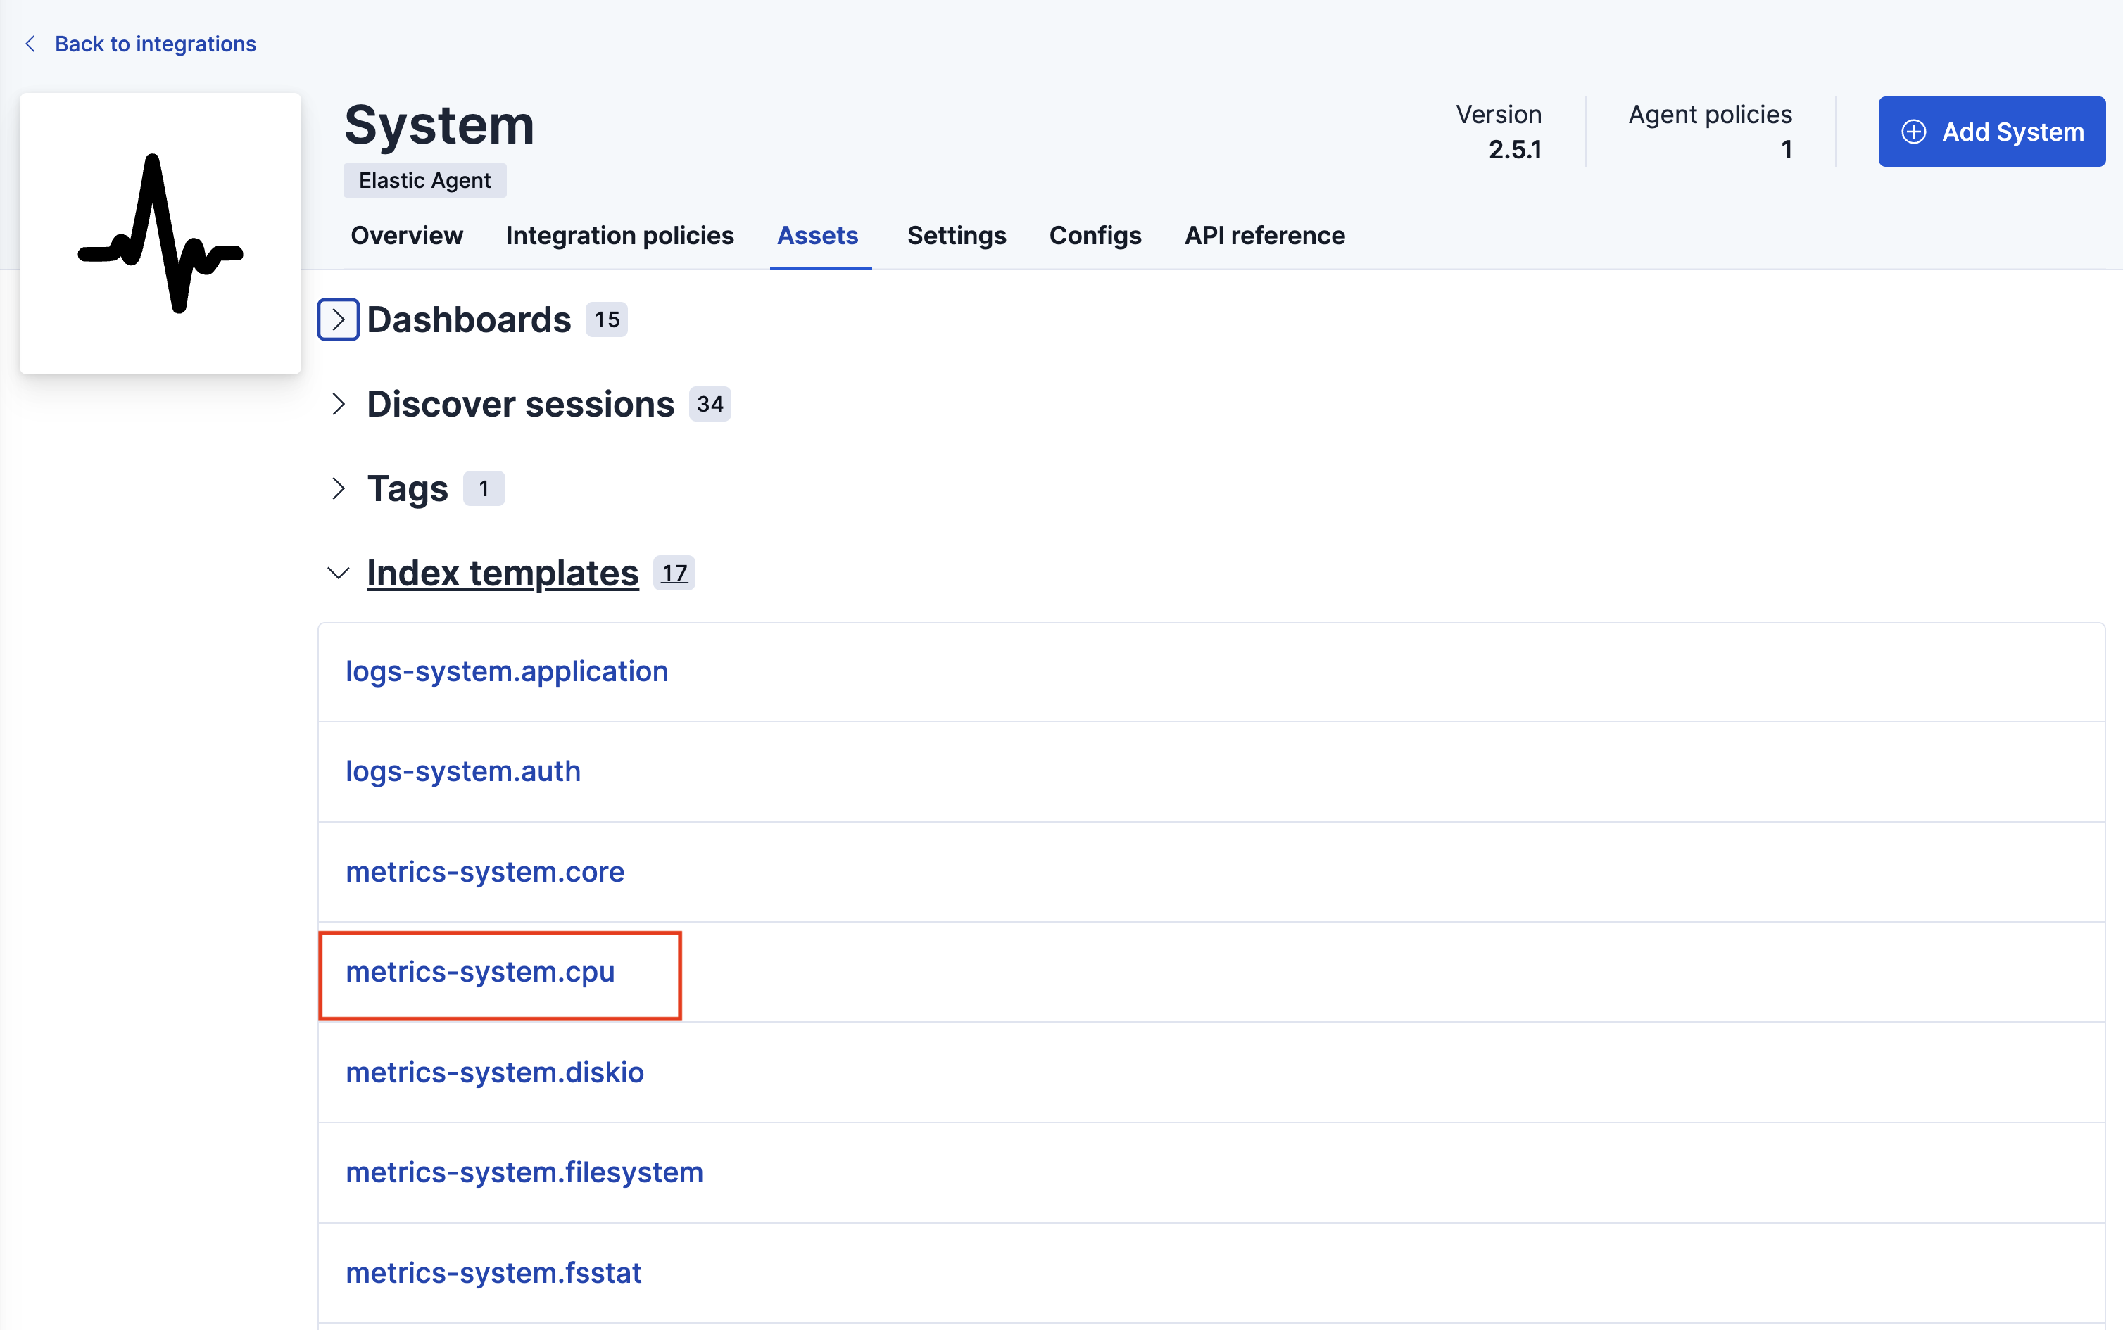This screenshot has width=2123, height=1330.
Task: Click the Add System button
Action: point(1991,132)
